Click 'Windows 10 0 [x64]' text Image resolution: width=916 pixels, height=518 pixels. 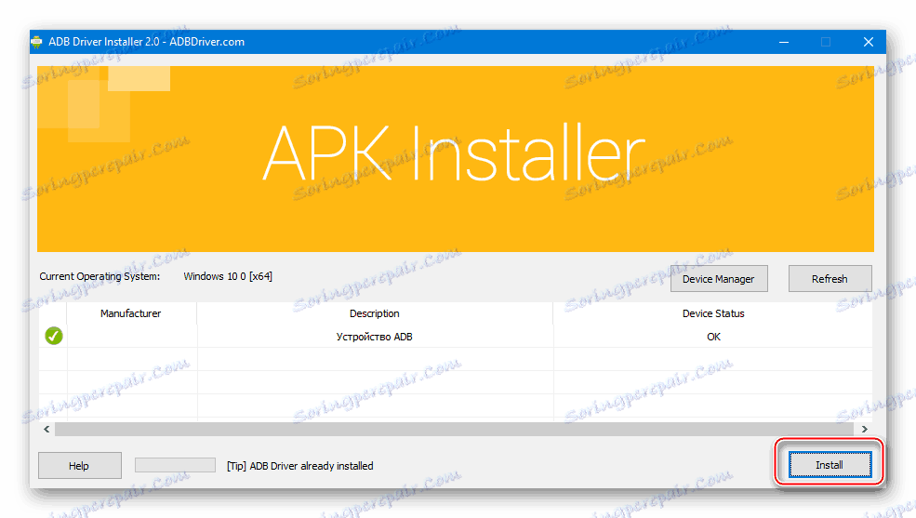(x=228, y=276)
